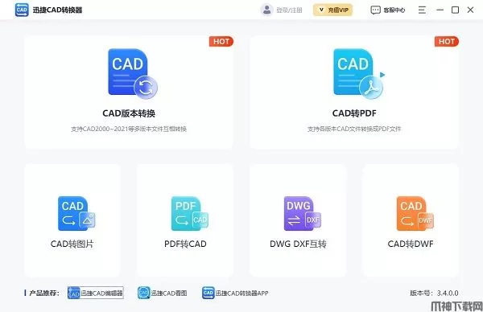The height and width of the screenshot is (312, 483).
Task: Open the CAD转PDF icon
Action: (x=359, y=74)
